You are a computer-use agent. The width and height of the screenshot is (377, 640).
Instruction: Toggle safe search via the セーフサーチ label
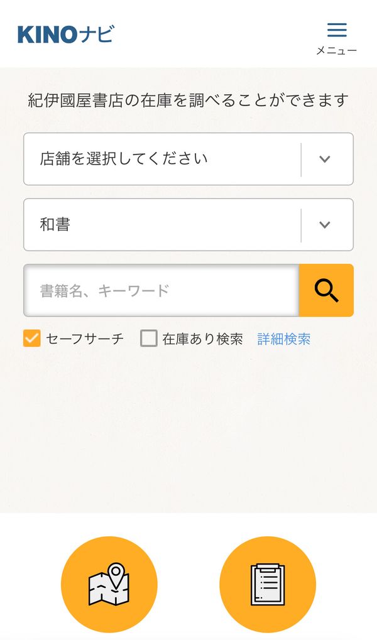(85, 339)
